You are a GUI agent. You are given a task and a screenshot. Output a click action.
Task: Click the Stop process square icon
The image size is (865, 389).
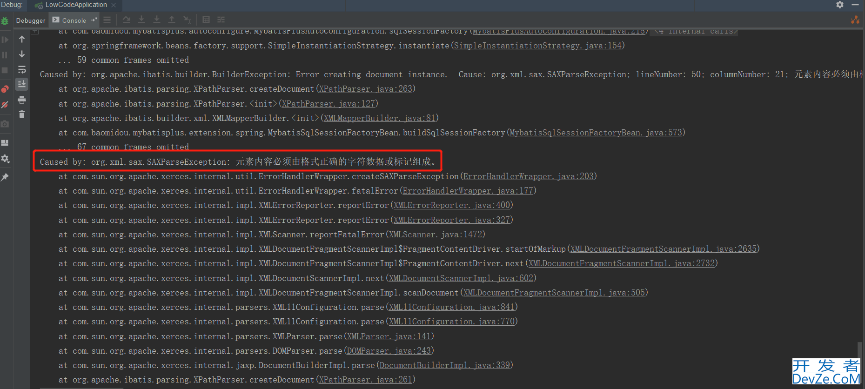(5, 70)
